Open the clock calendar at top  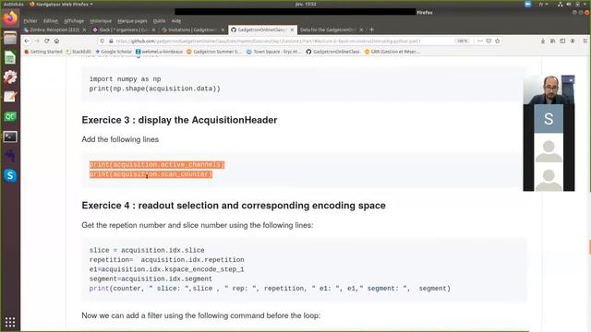(306, 4)
